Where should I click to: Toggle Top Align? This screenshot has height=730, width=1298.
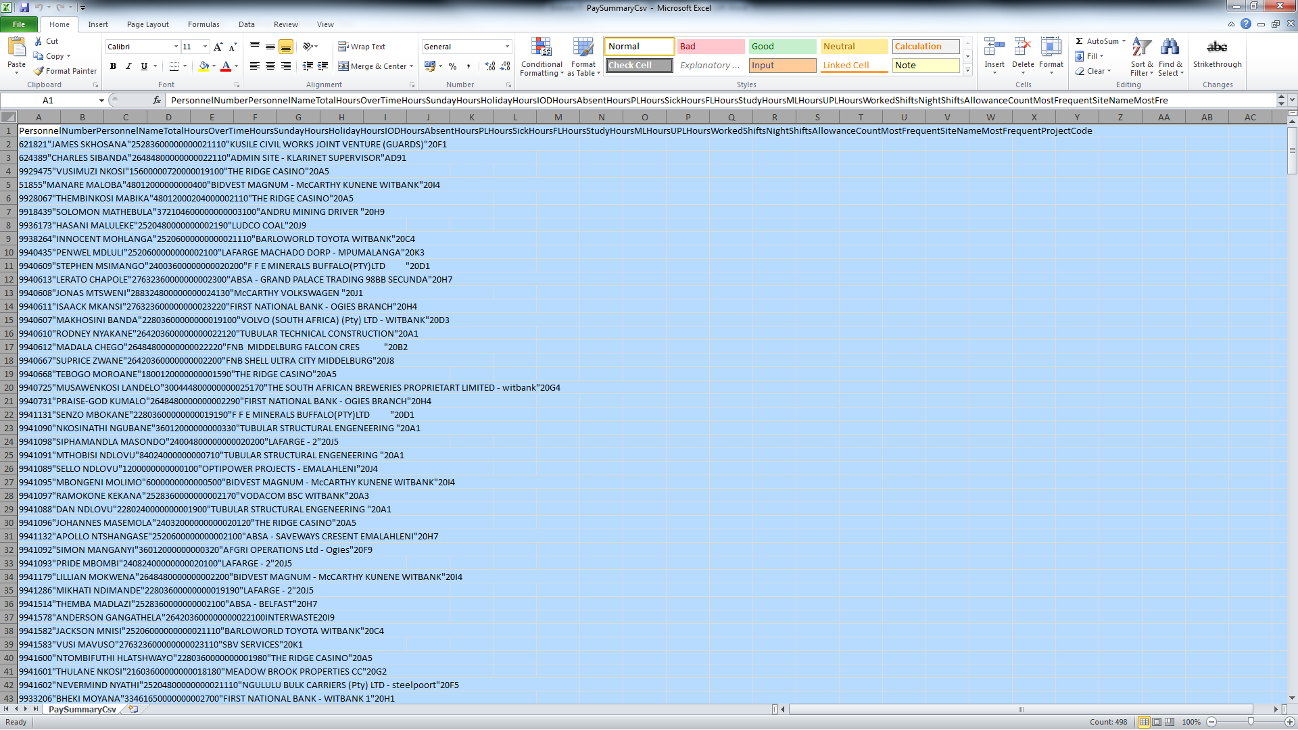coord(255,47)
